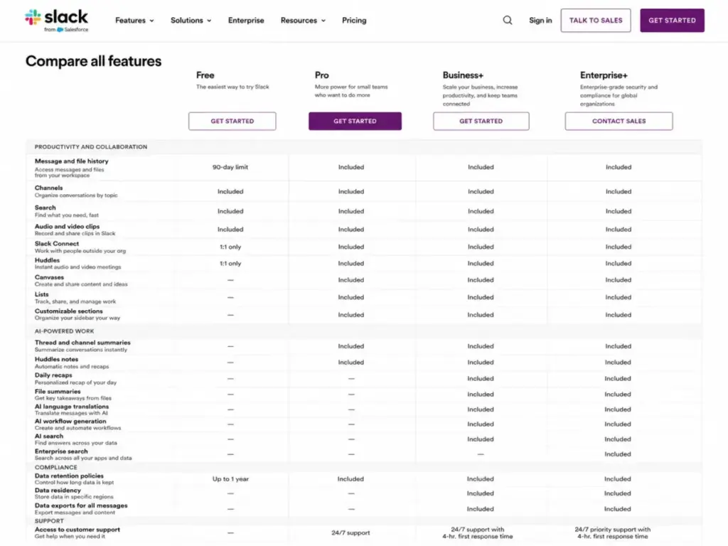The image size is (728, 546).
Task: Select the Enterprise+ plan heading
Action: click(604, 75)
